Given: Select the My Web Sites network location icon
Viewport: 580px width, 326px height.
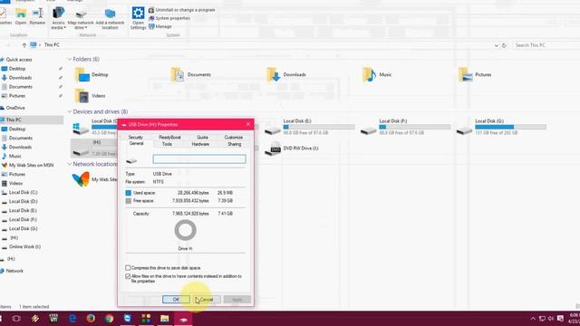Looking at the screenshot, I should click(x=81, y=179).
